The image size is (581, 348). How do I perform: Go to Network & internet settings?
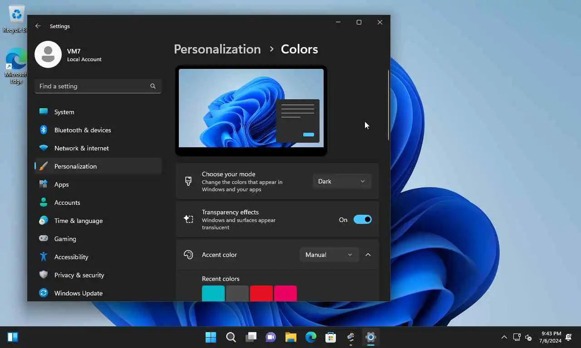click(x=98, y=148)
